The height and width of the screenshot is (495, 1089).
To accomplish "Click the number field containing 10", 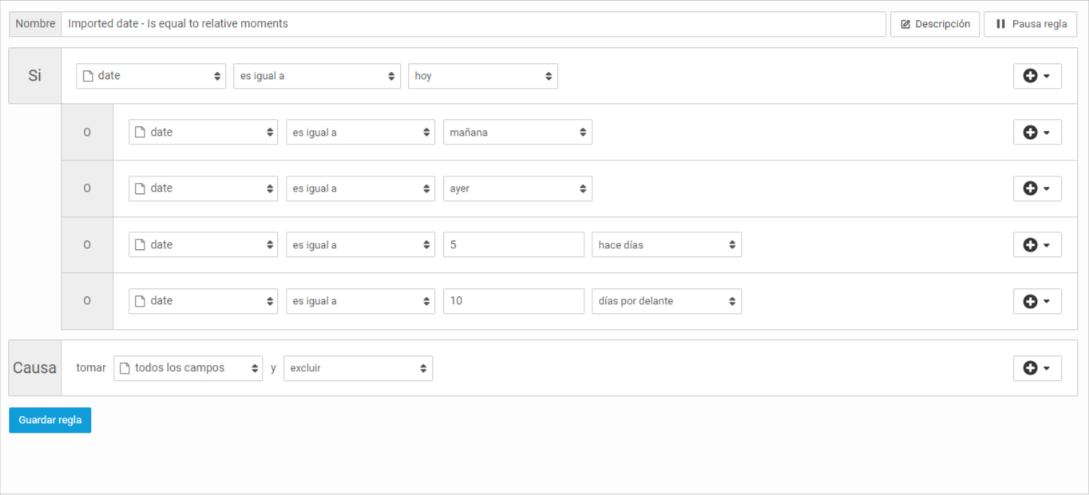I will pyautogui.click(x=514, y=301).
